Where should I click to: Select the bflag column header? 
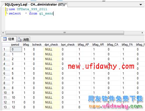pyautogui.click(x=26, y=45)
